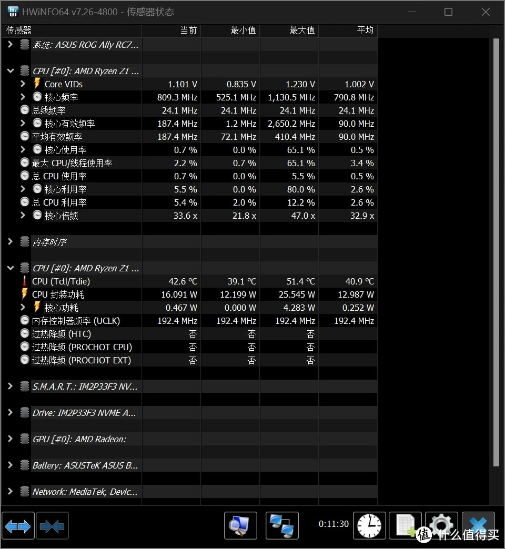
Task: Click the 809.3 MHz core clock value
Action: [x=177, y=97]
